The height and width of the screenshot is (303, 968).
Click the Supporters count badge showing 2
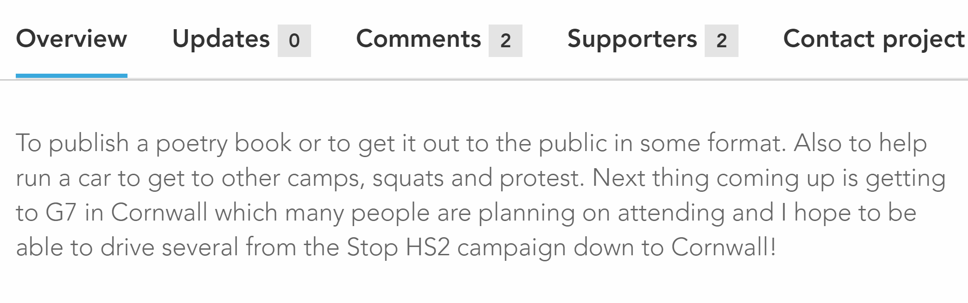(x=721, y=41)
